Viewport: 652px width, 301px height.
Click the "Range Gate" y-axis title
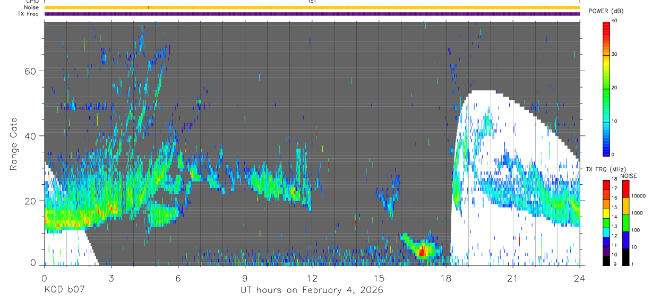tap(14, 143)
